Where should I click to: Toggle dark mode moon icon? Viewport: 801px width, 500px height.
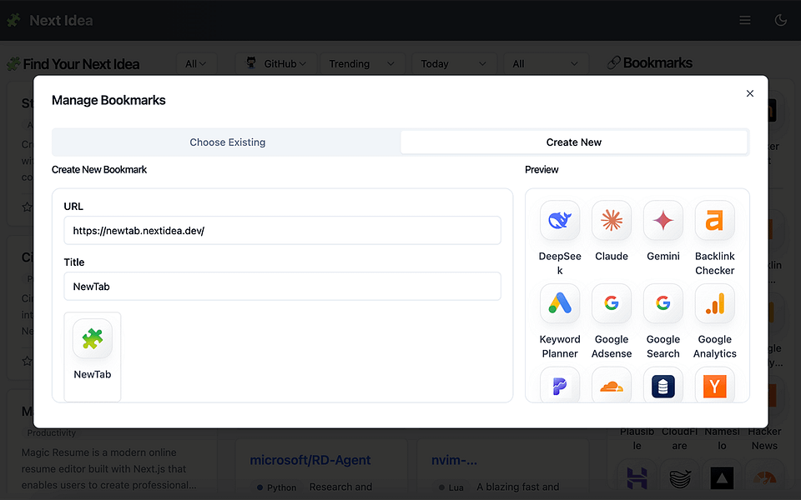[781, 20]
